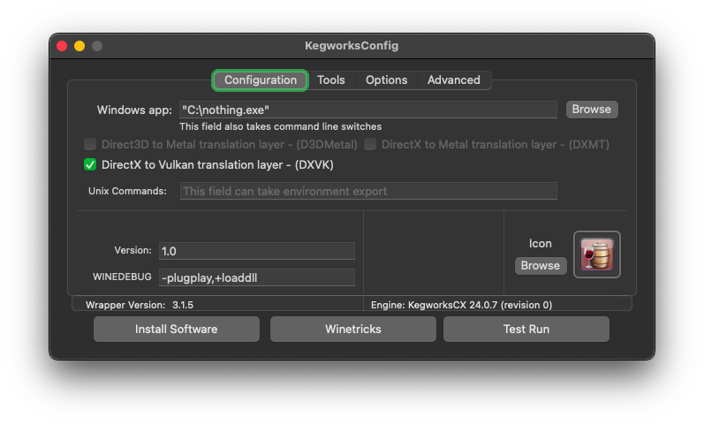Focus the Unix Commands input field
This screenshot has height=425, width=704.
coord(367,191)
